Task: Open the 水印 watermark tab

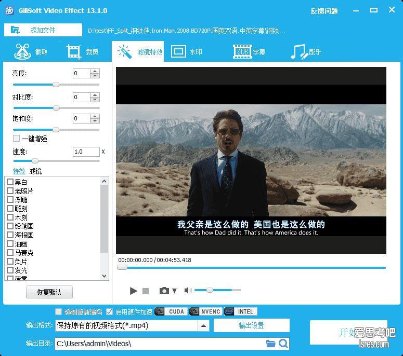Action: pyautogui.click(x=187, y=51)
